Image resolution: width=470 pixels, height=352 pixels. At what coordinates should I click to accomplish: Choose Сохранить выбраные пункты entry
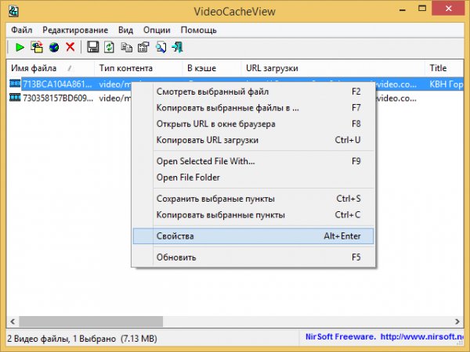[x=253, y=199]
